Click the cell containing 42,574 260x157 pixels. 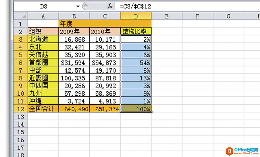click(x=74, y=70)
